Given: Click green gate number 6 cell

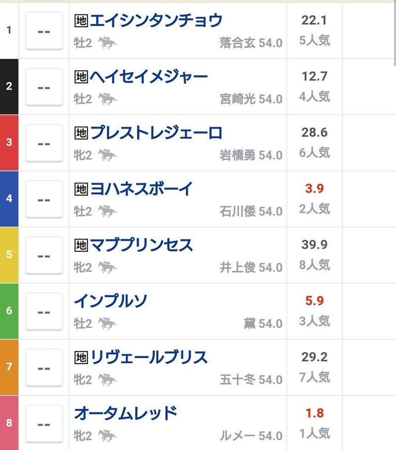Looking at the screenshot, I should tap(9, 311).
